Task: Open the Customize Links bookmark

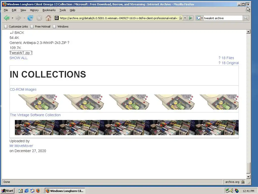Action: [x=16, y=26]
